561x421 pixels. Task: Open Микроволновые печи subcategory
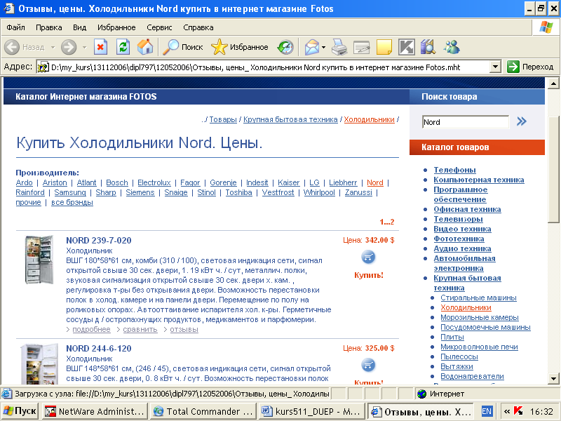click(x=479, y=347)
